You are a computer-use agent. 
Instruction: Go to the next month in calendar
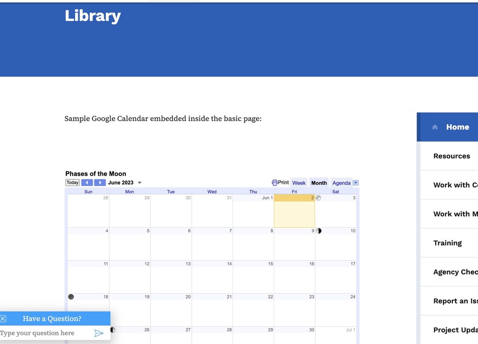point(100,183)
